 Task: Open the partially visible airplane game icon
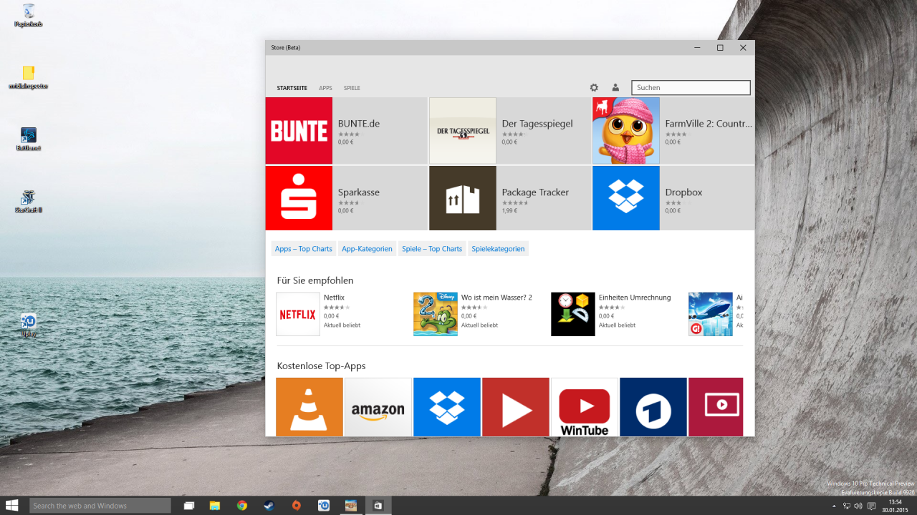click(711, 314)
